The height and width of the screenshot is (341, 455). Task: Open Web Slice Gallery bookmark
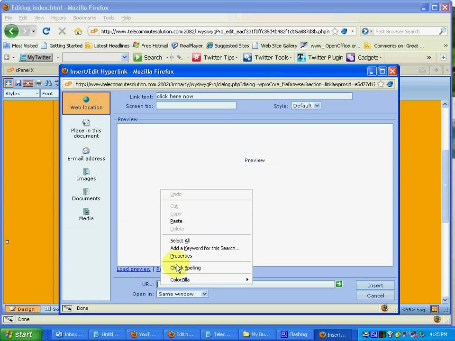(x=275, y=45)
